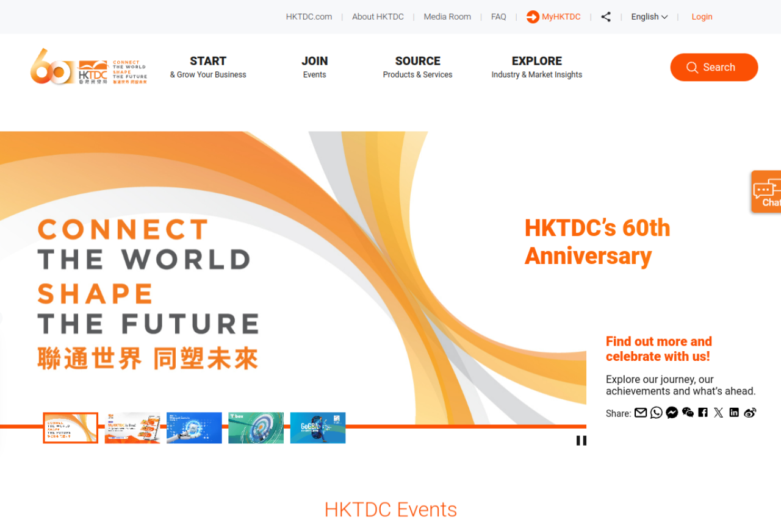Screen dimensions: 781x520
Task: Share on the X icon
Action: coord(719,413)
